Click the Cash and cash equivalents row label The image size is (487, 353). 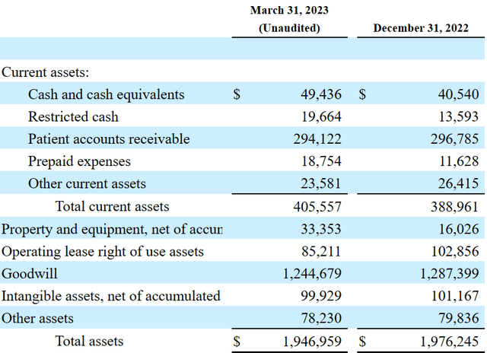[x=106, y=95]
